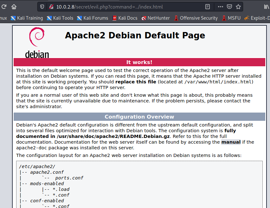Click the It works! banner text
Screen dimensions: 270x208
[x=139, y=62]
